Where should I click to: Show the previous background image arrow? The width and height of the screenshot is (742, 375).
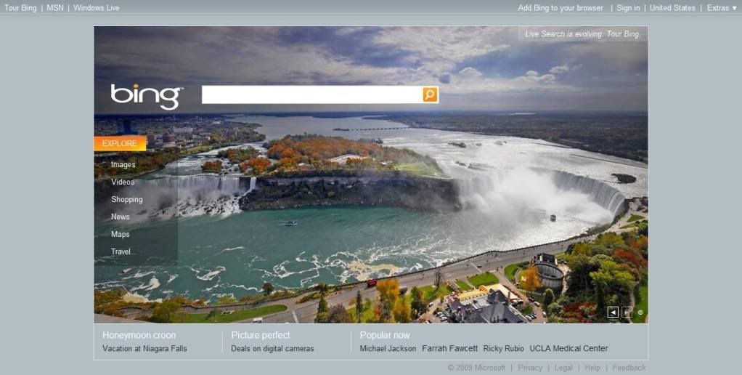point(613,312)
